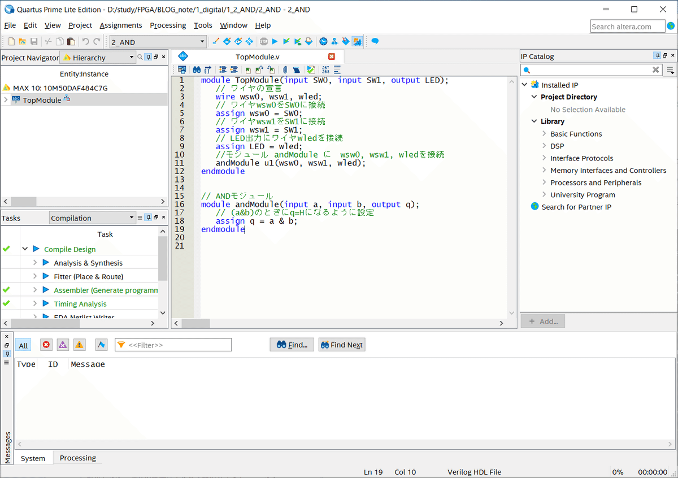Open the 2_AND project revision dropdown
This screenshot has width=678, height=478.
click(158, 42)
